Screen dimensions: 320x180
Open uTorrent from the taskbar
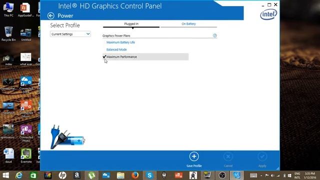(91, 175)
